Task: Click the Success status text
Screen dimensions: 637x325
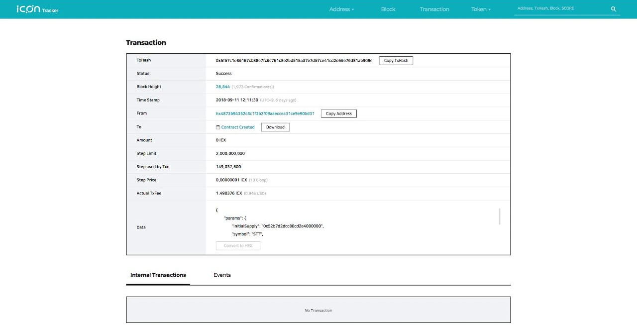Action: point(224,74)
